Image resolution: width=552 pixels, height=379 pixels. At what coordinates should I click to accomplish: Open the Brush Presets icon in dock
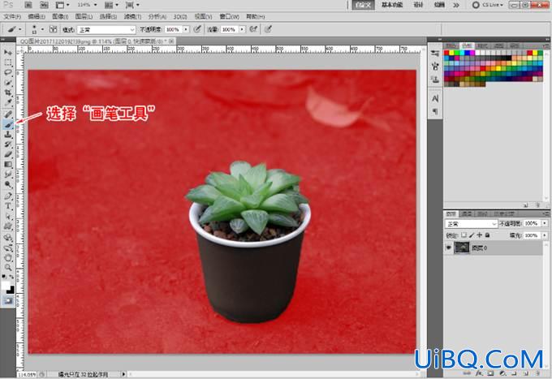(435, 53)
